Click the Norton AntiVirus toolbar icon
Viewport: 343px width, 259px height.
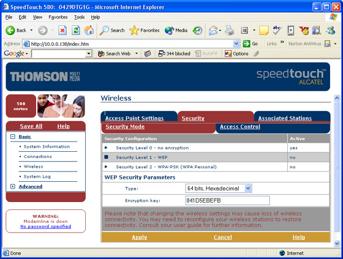[x=327, y=43]
